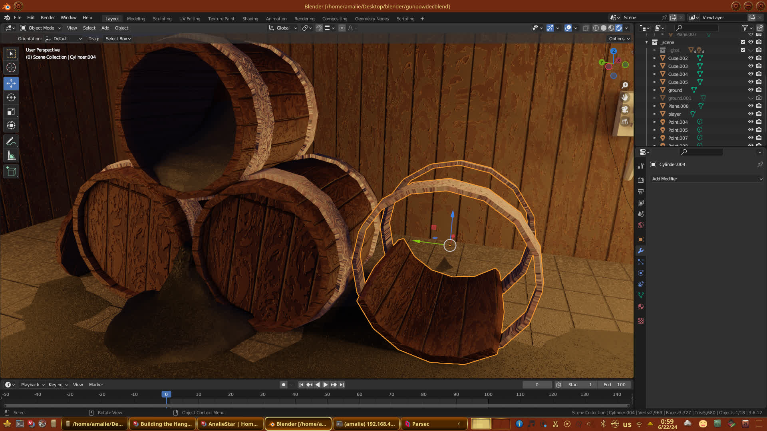This screenshot has height=431, width=767.
Task: Click the End frame field
Action: pyautogui.click(x=614, y=385)
